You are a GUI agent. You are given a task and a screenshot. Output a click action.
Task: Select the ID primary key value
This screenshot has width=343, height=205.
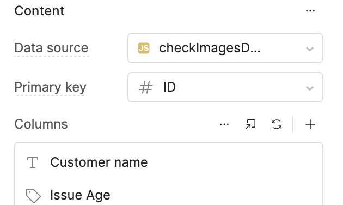pos(169,87)
